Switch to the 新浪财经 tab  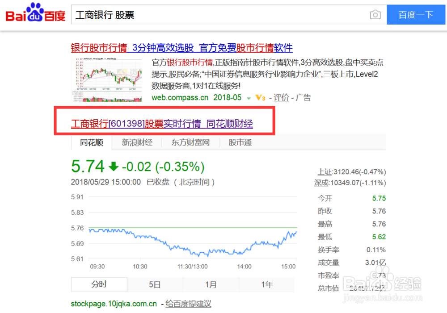tap(137, 142)
